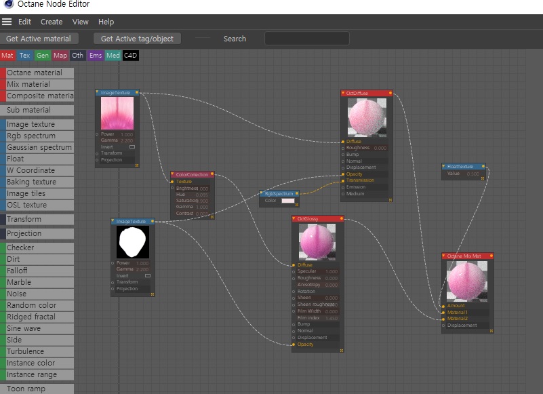Collapse the ColorCorrection node triangle
This screenshot has height=394, width=543.
[172, 174]
